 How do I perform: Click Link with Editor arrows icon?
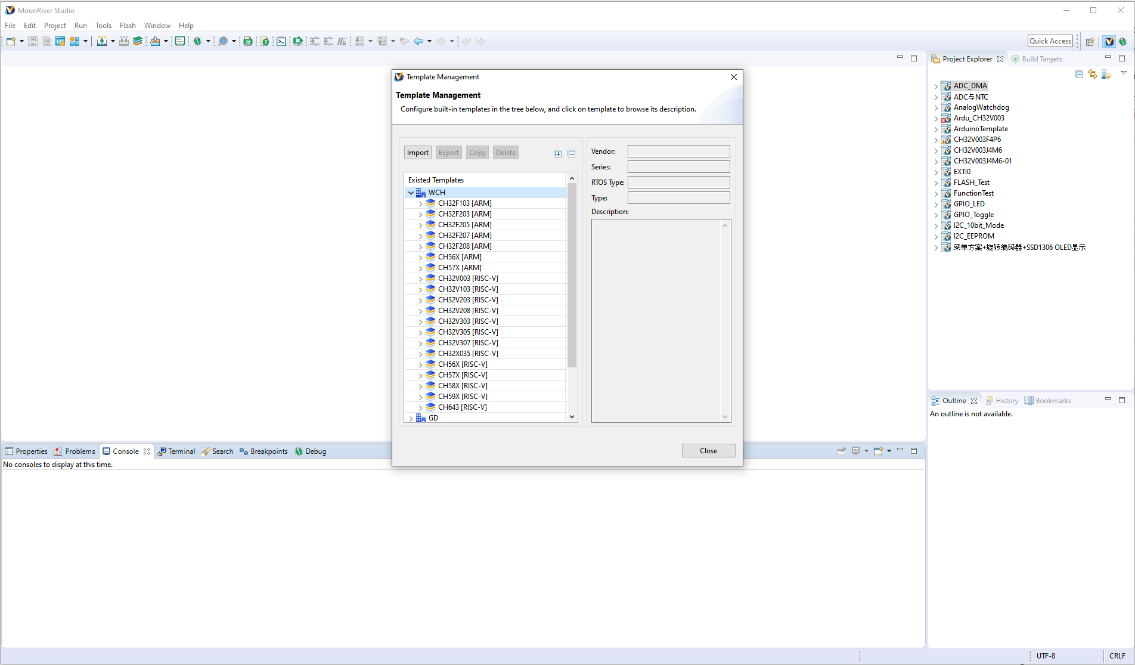click(x=1093, y=74)
